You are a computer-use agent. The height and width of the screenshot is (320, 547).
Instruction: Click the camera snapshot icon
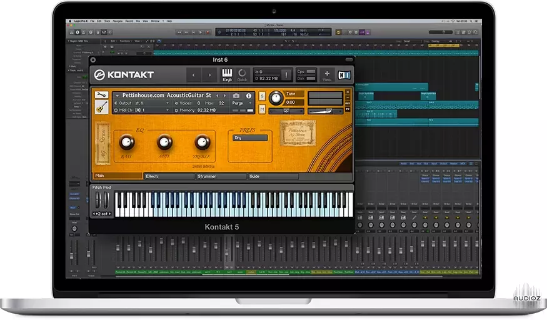click(236, 96)
